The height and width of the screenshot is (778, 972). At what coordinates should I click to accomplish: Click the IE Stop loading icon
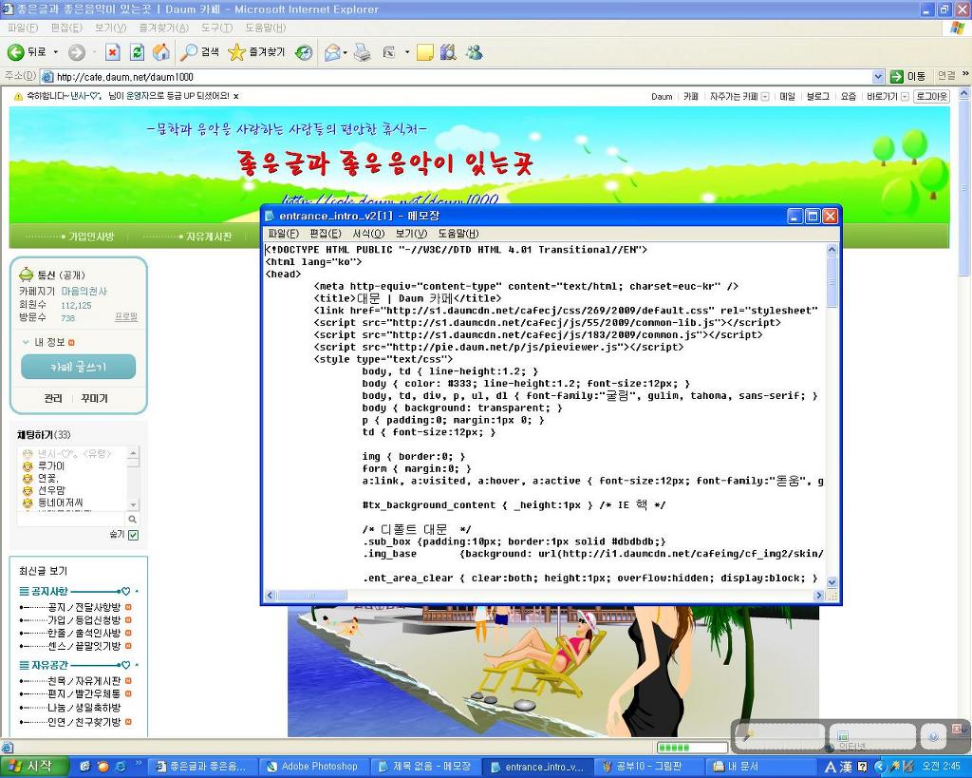pyautogui.click(x=112, y=52)
